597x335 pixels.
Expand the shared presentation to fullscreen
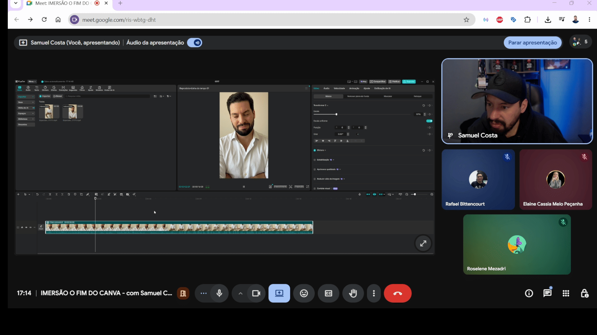[x=423, y=243]
